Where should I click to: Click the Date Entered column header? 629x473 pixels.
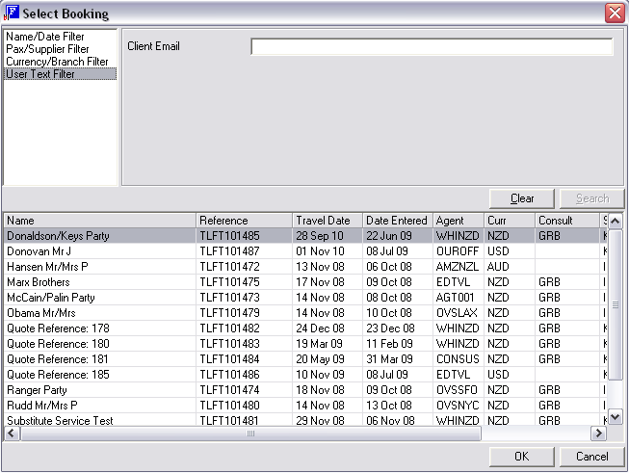(x=397, y=221)
